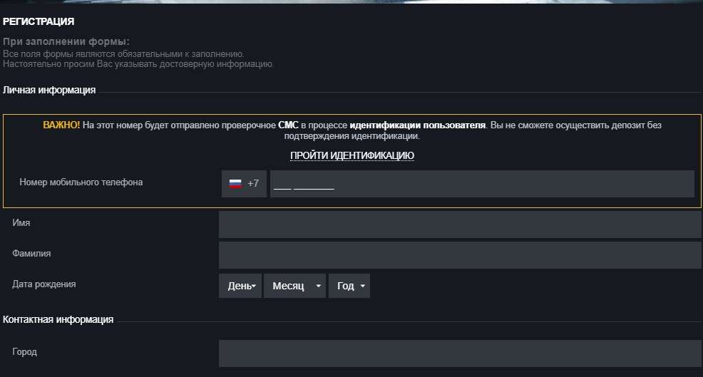703x377 pixels.
Task: Click the Номер мобильного телефона label
Action: pyautogui.click(x=81, y=182)
